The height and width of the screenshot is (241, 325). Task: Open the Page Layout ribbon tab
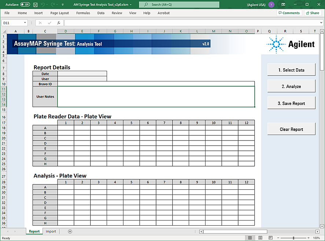pos(59,13)
